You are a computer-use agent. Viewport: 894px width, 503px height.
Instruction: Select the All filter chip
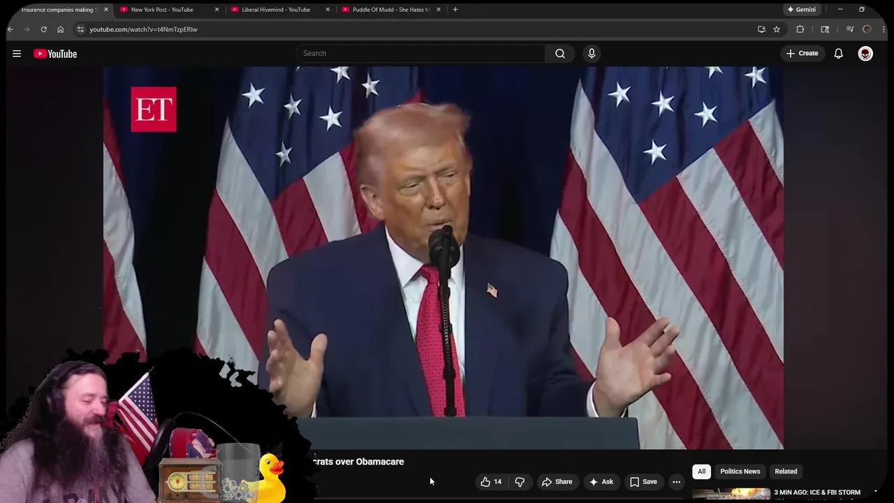pos(701,471)
